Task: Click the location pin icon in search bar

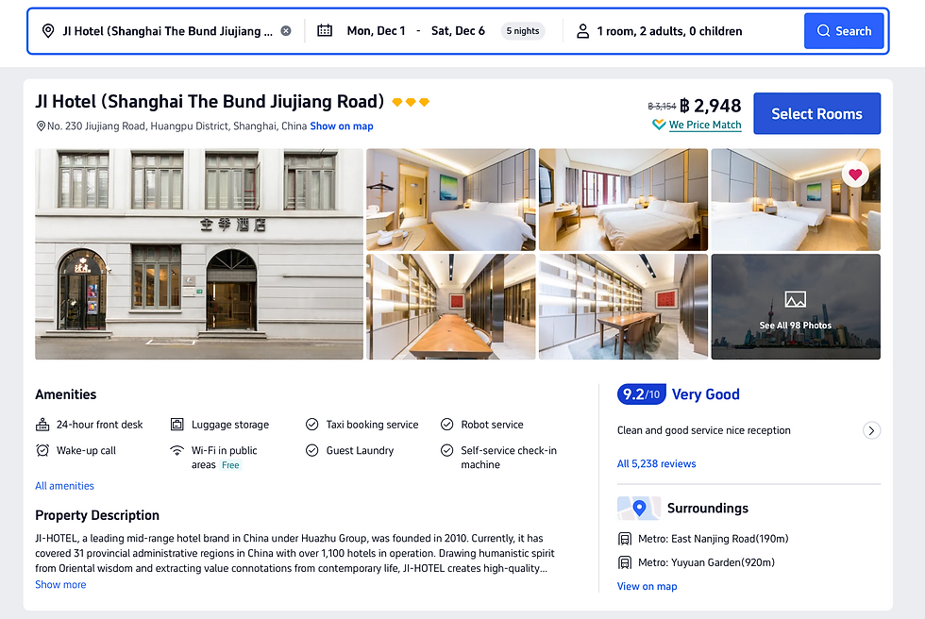Action: coord(48,31)
